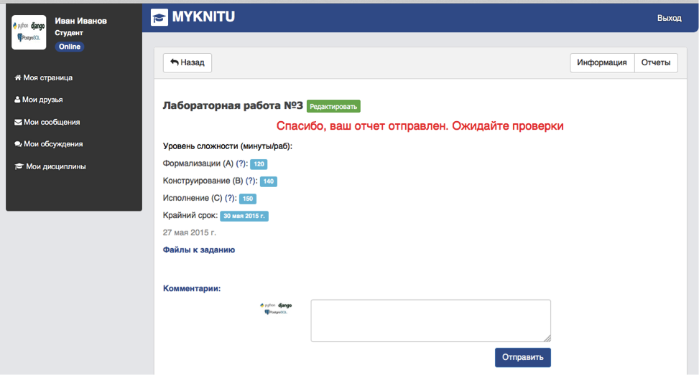
Task: Click the chat bubbles icon beside Мои обсуждения
Action: 18,144
